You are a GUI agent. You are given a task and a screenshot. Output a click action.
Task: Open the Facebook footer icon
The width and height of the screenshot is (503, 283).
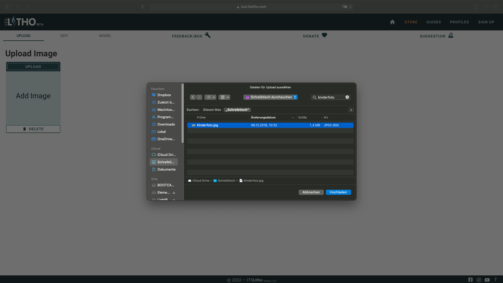pos(470,280)
